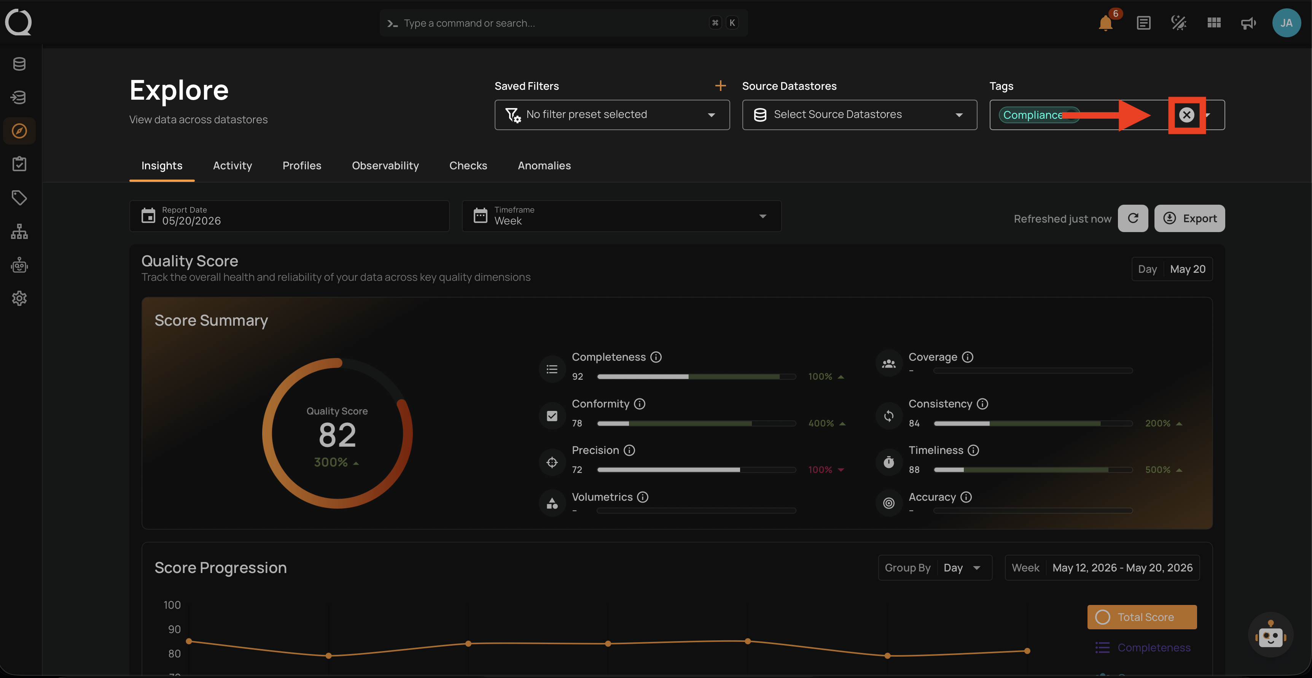Clear the Compliance tag filter
Screen dimensions: 1312x678
coord(1187,115)
